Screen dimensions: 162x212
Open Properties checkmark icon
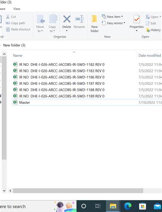pos(137,19)
